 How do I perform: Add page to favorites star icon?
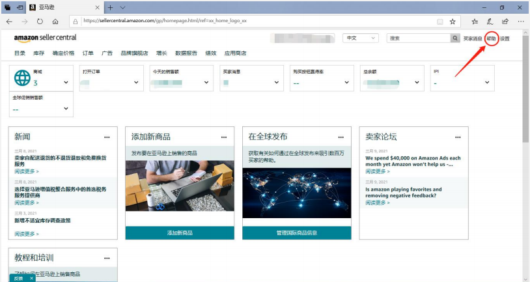[453, 21]
